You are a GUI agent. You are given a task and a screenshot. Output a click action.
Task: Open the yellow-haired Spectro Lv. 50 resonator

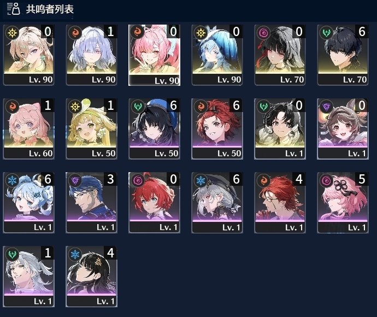(x=91, y=129)
